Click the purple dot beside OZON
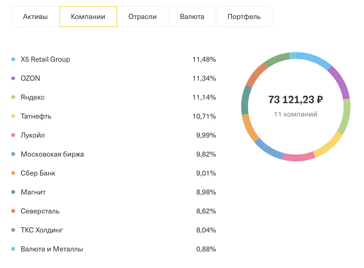 pyautogui.click(x=13, y=78)
